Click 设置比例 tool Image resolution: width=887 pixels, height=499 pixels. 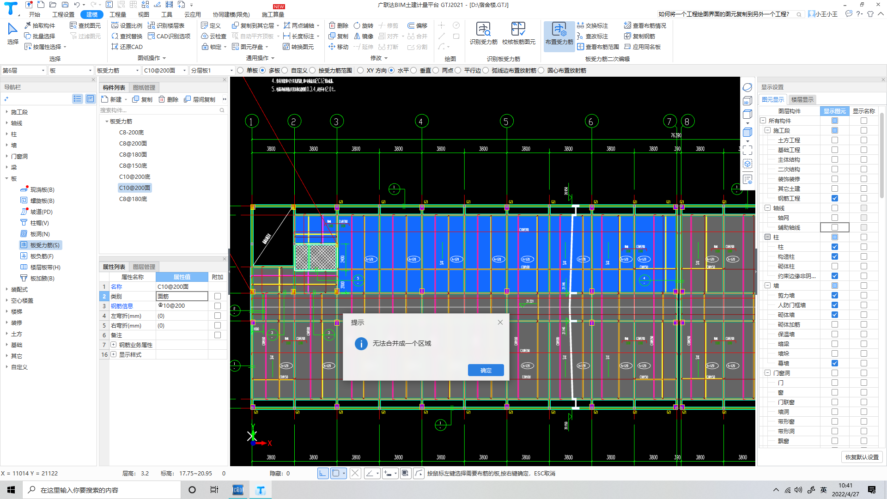127,25
